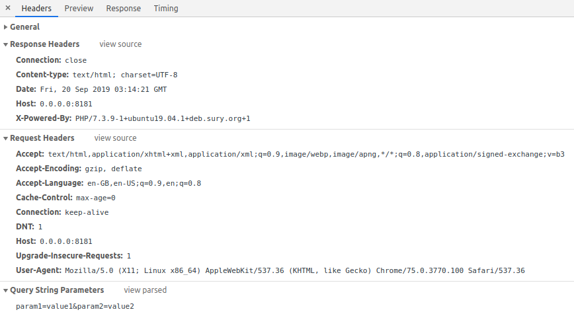The image size is (574, 316).
Task: Collapse the Query String Parameters section
Action: (x=56, y=290)
